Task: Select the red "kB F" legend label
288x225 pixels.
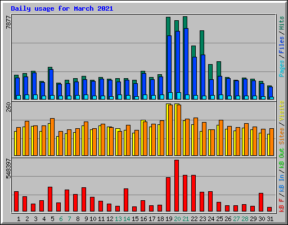Action: [281, 205]
